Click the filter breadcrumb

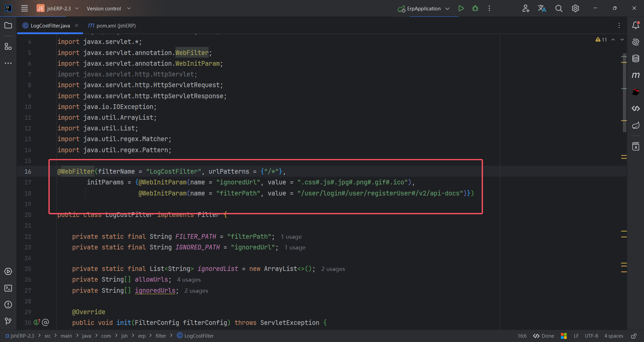(x=161, y=336)
